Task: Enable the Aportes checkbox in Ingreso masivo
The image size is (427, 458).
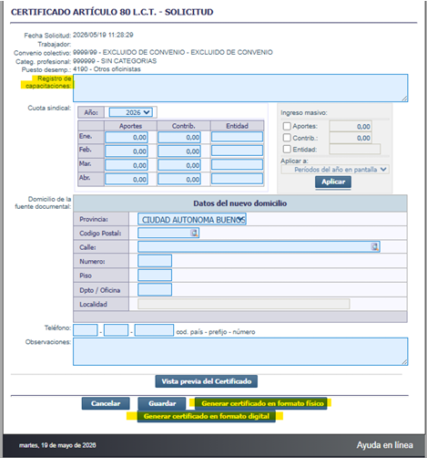Action: 287,126
